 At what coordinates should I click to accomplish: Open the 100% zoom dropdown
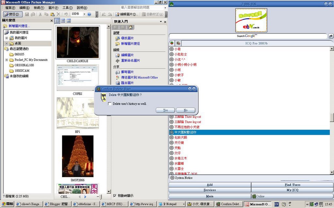coord(84,14)
